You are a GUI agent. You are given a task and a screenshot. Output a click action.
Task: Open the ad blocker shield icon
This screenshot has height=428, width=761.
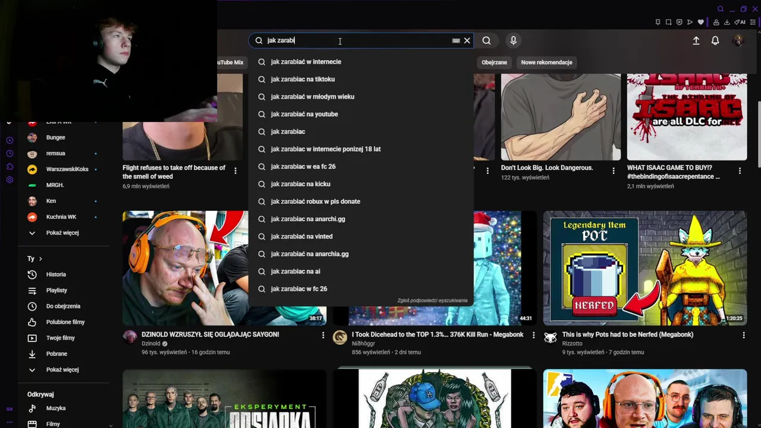[679, 22]
